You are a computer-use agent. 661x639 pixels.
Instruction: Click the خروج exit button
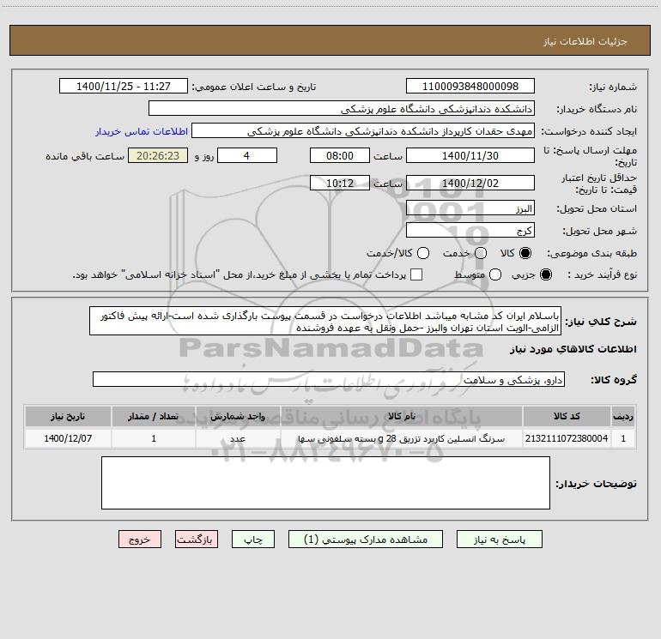pyautogui.click(x=140, y=540)
